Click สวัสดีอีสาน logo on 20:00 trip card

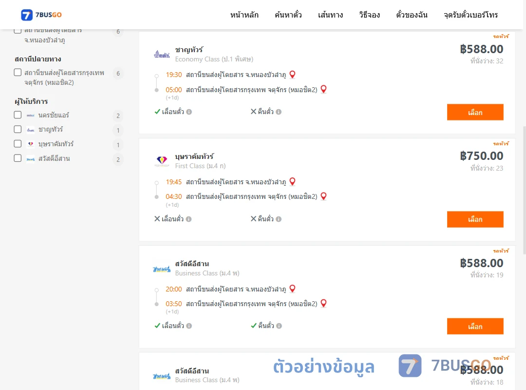162,269
